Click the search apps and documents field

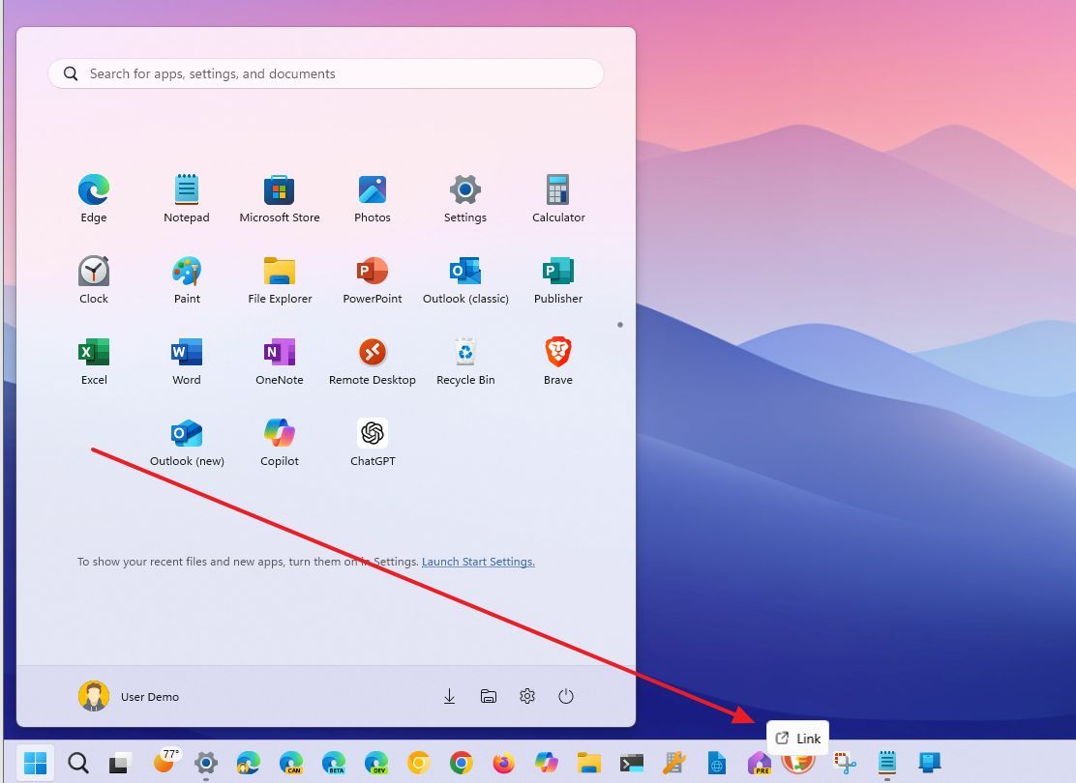click(324, 73)
